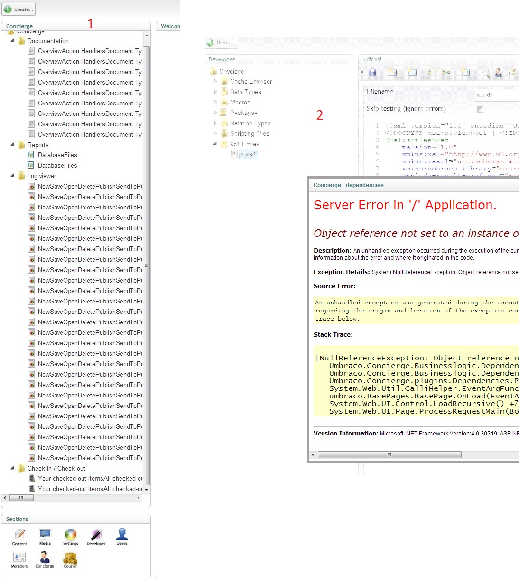
Task: Open the Courier section
Action: point(70,559)
